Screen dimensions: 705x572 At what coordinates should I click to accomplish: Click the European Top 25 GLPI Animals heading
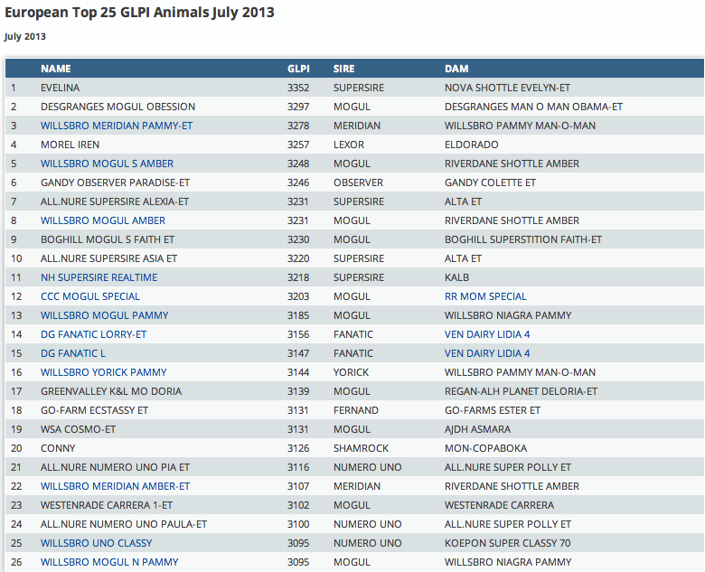[x=139, y=13]
